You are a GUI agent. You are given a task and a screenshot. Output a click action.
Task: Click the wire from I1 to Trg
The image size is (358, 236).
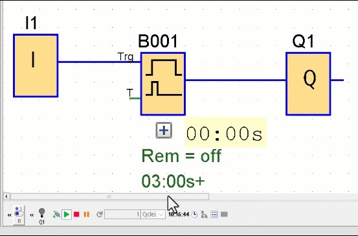click(99, 62)
